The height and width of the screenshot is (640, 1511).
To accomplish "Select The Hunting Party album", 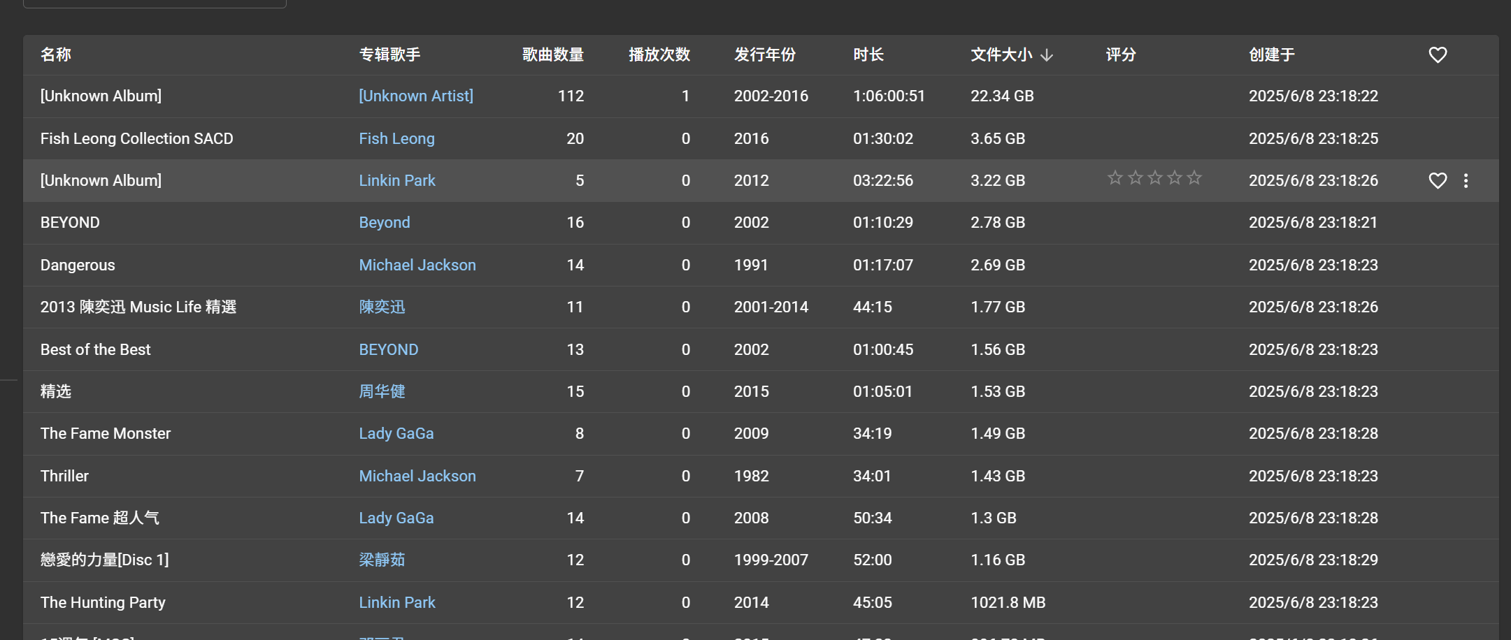I will 103,602.
